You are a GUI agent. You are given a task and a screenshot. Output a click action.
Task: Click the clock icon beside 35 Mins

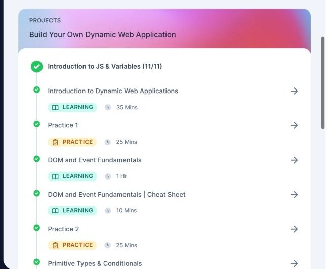(108, 107)
